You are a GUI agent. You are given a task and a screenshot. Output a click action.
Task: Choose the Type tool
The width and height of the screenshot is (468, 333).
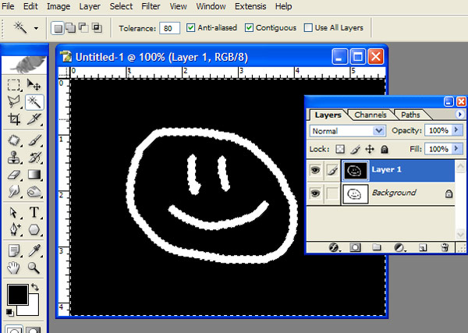[x=34, y=212]
